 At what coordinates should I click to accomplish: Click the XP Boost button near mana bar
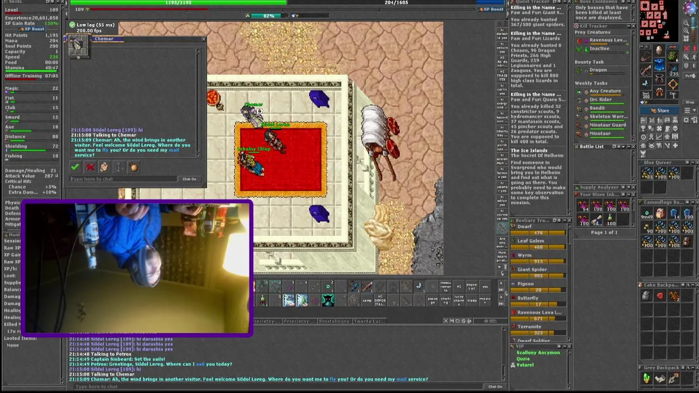point(490,9)
